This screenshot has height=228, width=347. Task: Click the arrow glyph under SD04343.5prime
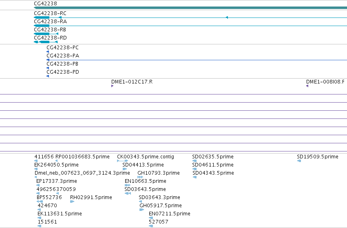tap(195, 177)
